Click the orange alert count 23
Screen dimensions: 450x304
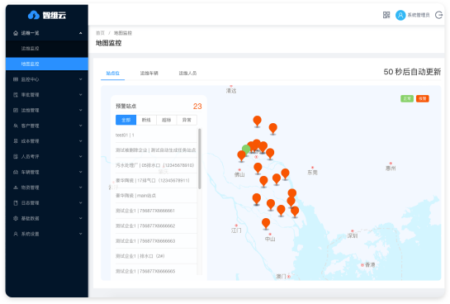pyautogui.click(x=197, y=107)
